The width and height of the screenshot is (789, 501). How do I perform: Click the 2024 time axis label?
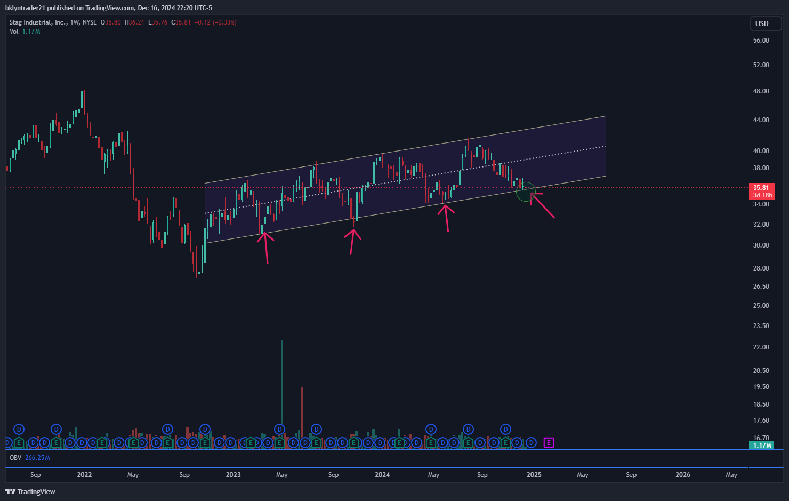tap(382, 475)
